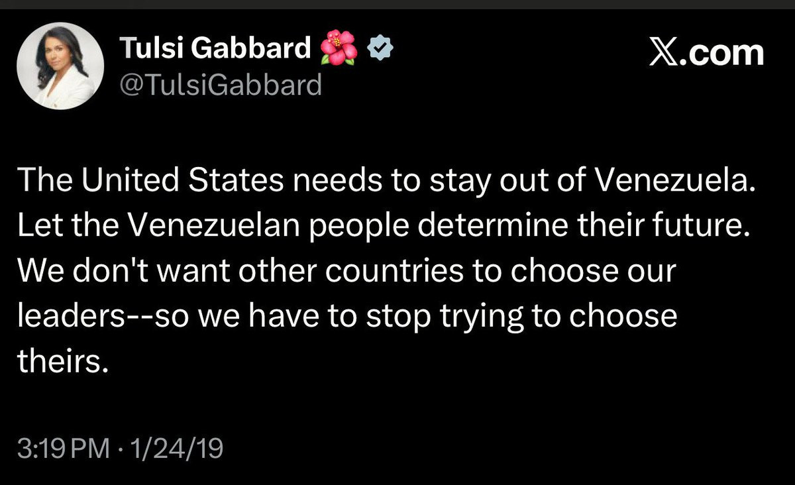Click the line "Let the Venezuelan people determine"

(x=386, y=227)
